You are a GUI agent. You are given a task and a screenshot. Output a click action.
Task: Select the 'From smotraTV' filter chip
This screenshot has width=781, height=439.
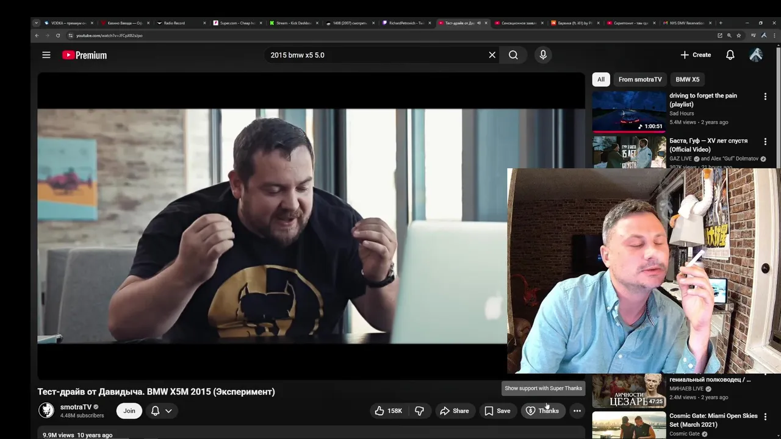[640, 79]
